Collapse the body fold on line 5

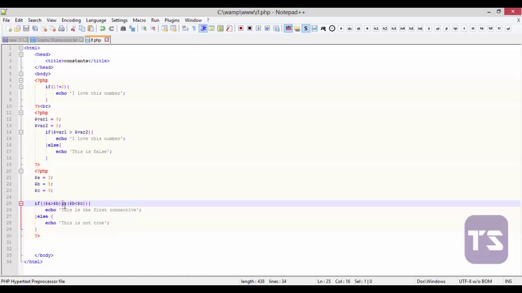point(21,74)
